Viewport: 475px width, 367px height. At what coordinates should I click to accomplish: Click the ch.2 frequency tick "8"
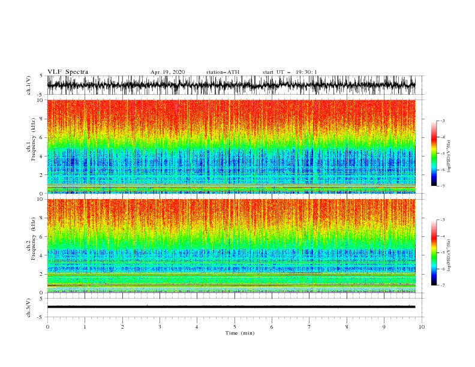42,218
